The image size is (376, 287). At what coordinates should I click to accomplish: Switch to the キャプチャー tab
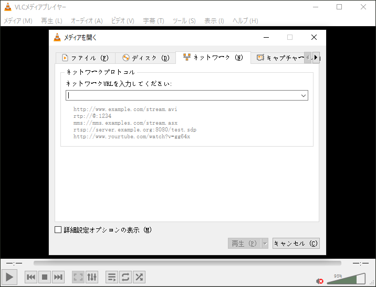pos(278,58)
